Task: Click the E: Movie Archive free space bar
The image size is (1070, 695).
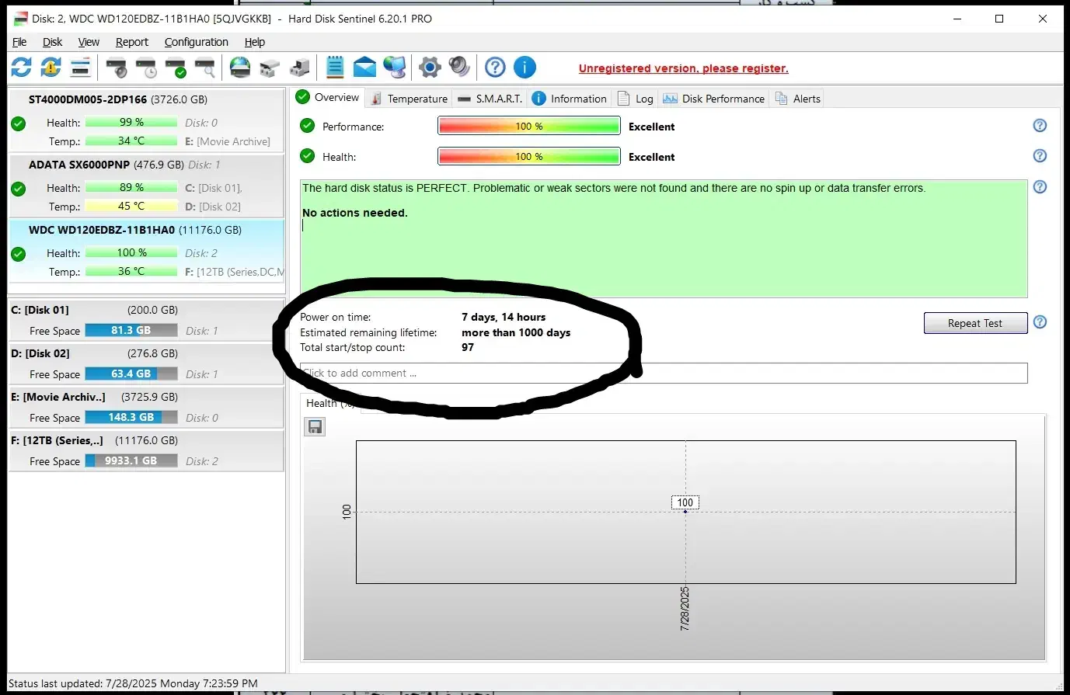Action: (131, 418)
